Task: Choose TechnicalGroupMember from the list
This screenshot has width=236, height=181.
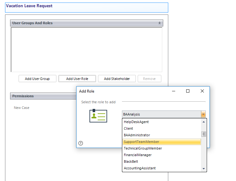Action: click(143, 148)
